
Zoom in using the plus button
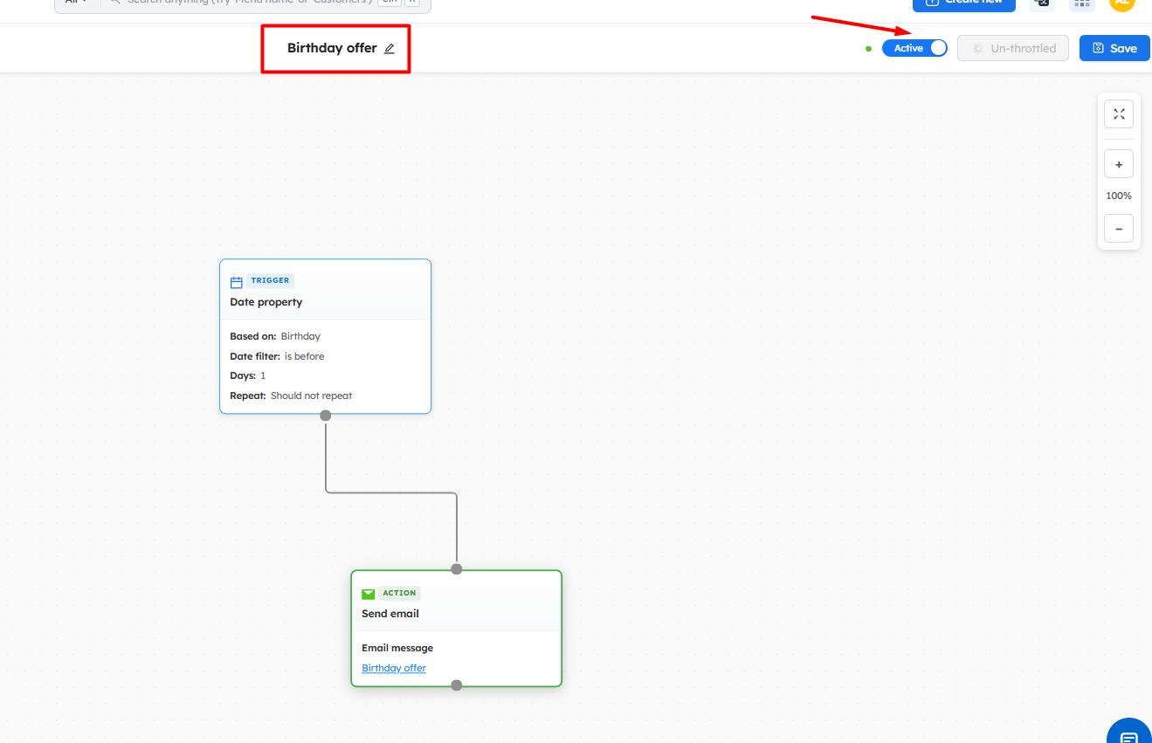1119,164
